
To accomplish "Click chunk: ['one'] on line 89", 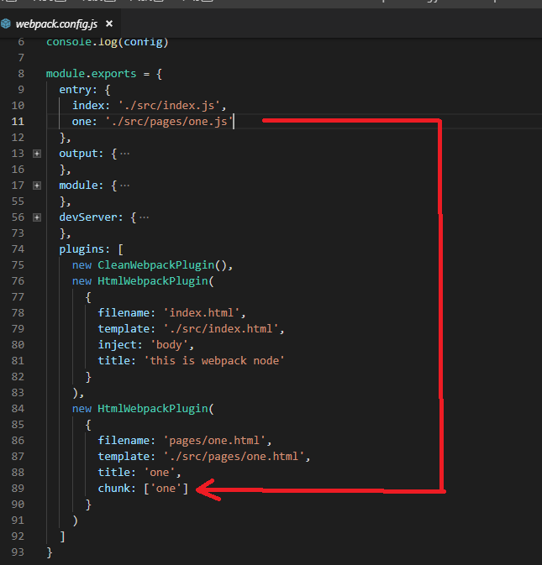I will [143, 489].
